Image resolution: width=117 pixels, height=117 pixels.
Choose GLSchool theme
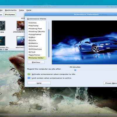click(37, 46)
